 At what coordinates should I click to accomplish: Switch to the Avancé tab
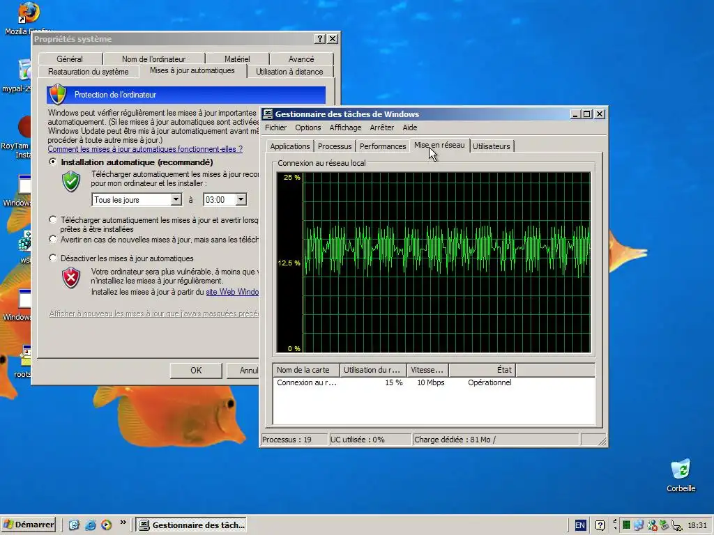pyautogui.click(x=301, y=59)
